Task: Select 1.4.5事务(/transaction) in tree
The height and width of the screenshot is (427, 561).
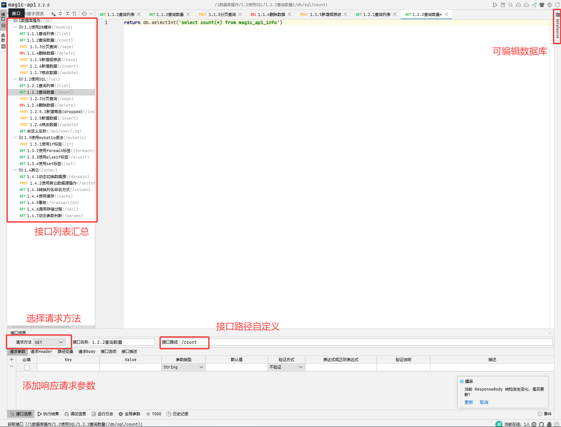Action: [51, 203]
